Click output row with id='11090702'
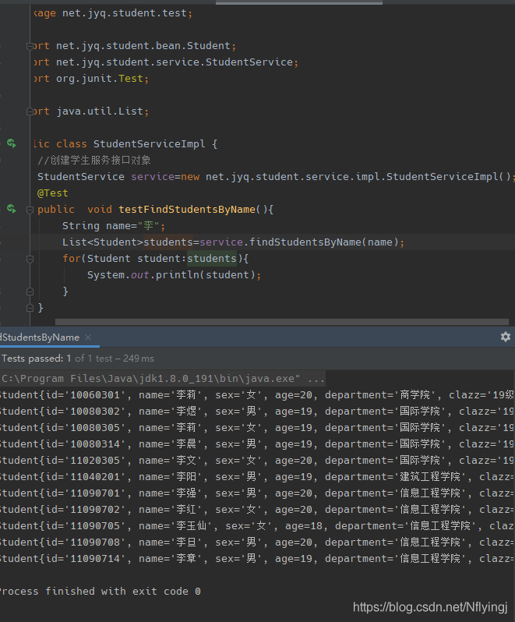This screenshot has height=622, width=515. 257,509
